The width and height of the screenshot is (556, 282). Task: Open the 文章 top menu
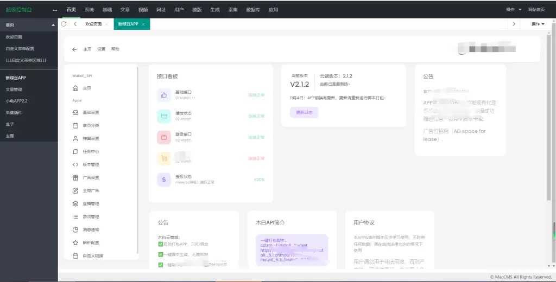125,10
